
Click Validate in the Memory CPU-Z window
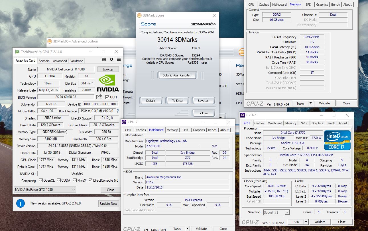tap(324, 103)
